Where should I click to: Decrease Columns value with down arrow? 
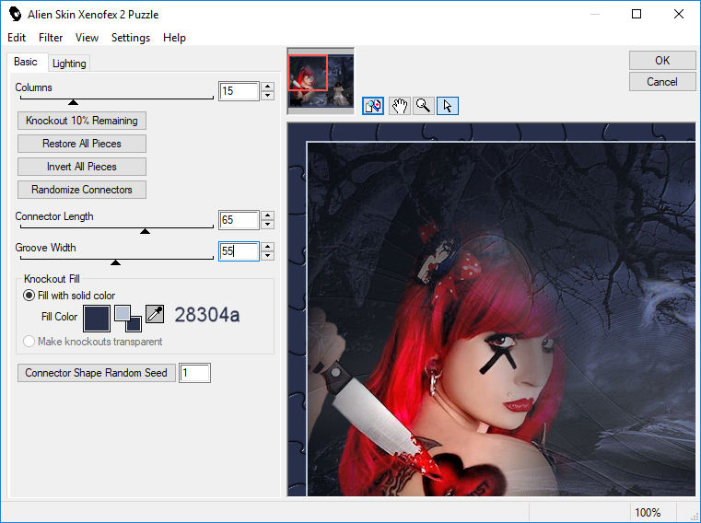tap(267, 95)
